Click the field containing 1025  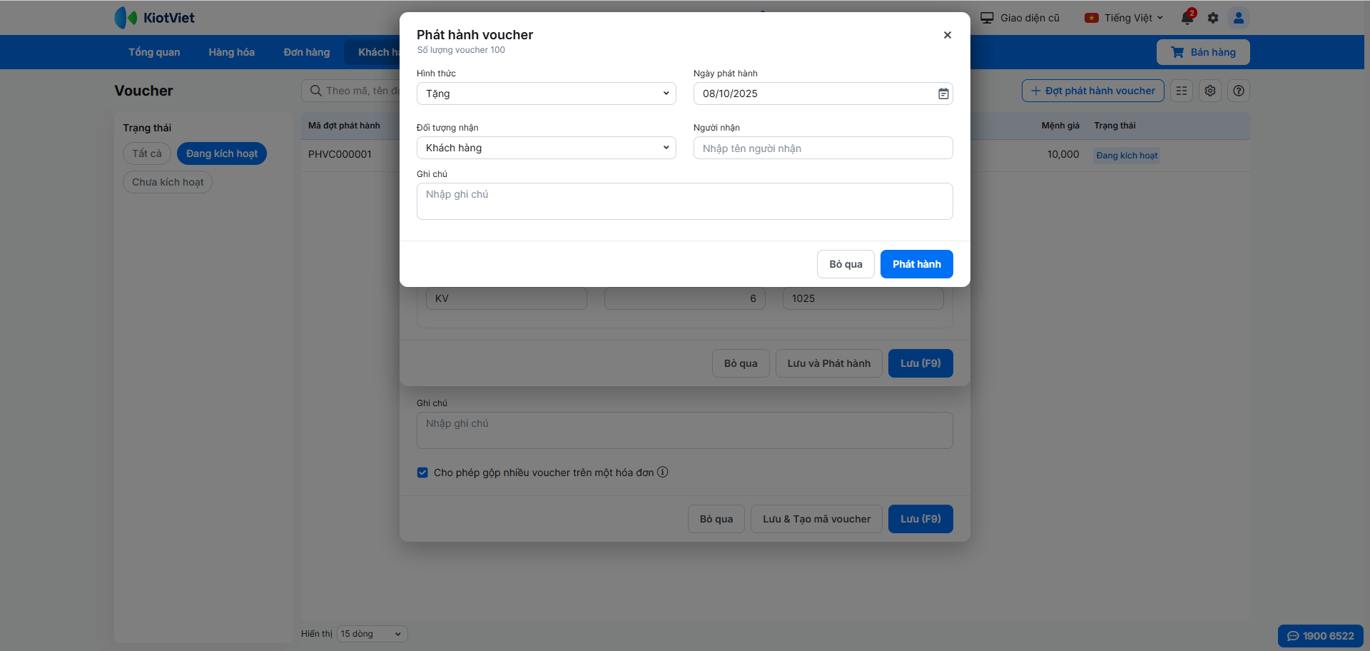point(863,298)
